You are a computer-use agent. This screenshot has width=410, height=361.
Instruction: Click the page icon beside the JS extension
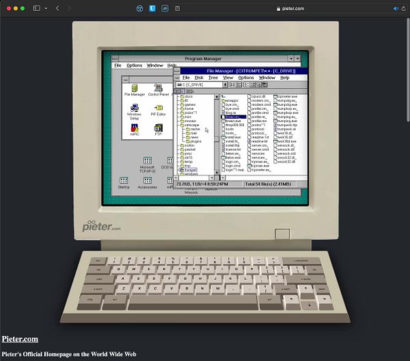coord(177,9)
